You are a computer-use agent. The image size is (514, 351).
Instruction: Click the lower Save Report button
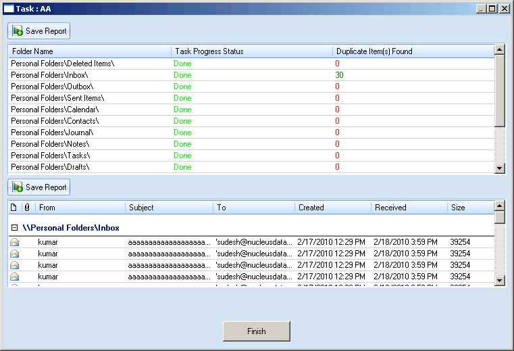click(x=39, y=187)
